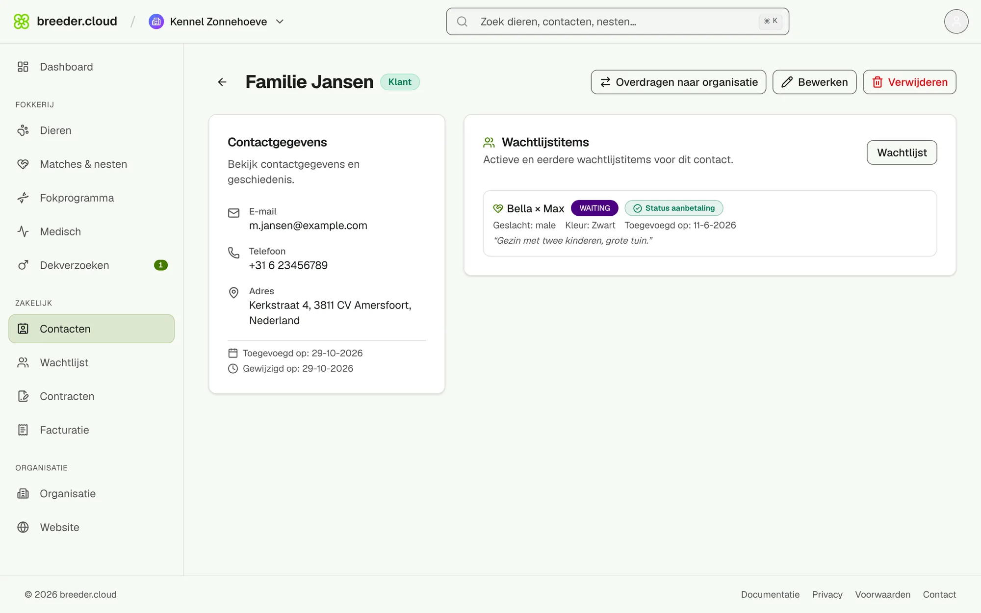Click the Verwijderen button
The height and width of the screenshot is (613, 981).
click(909, 82)
